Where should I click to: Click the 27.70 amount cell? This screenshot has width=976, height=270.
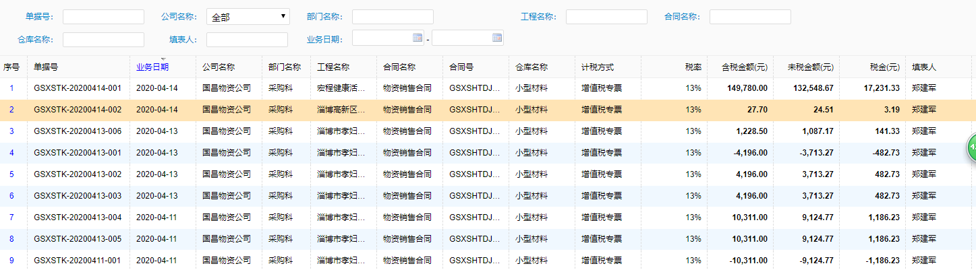click(757, 109)
